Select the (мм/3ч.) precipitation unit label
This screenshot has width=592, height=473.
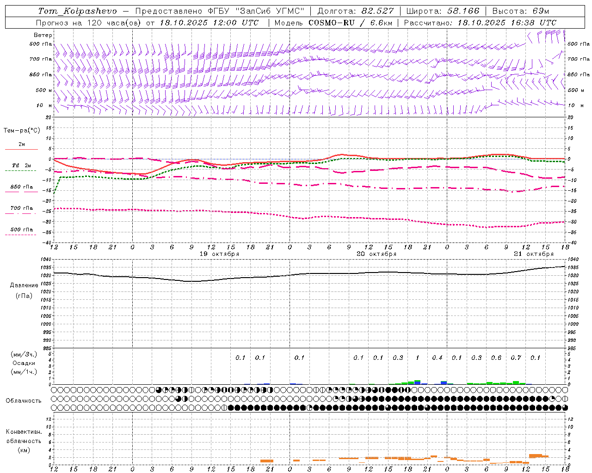(24, 354)
